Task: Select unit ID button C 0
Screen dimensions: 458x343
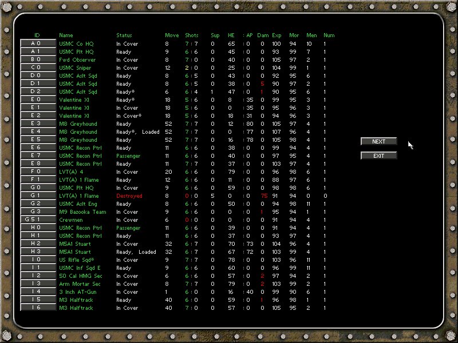Action: (38, 67)
